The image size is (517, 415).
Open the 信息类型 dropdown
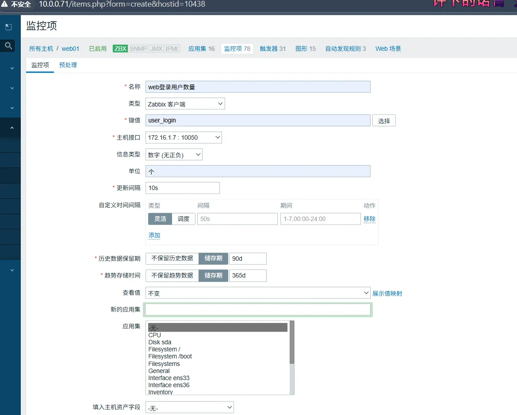(x=174, y=155)
